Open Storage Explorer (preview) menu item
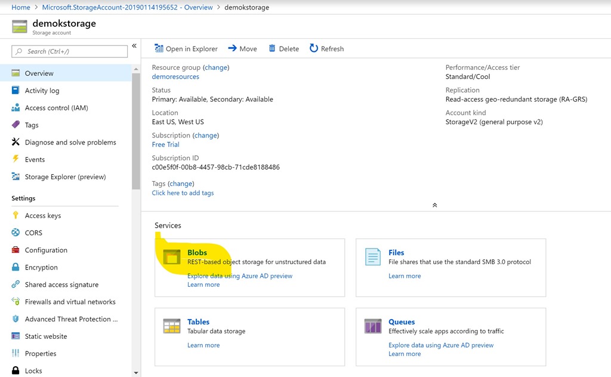 coord(66,177)
